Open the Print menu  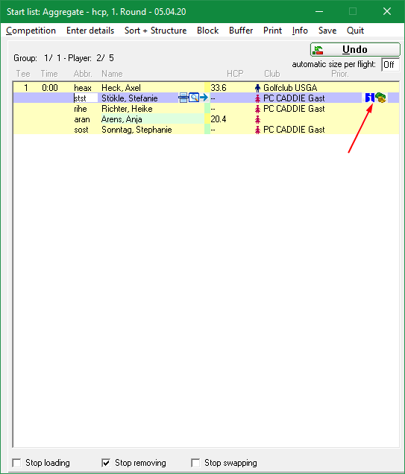(272, 31)
